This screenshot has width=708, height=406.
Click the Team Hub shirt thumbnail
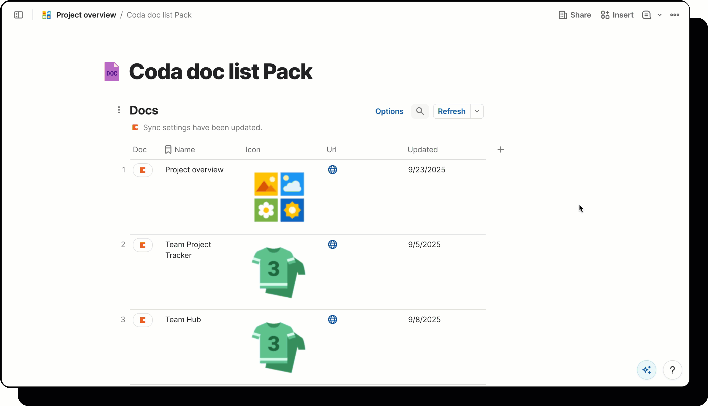278,347
